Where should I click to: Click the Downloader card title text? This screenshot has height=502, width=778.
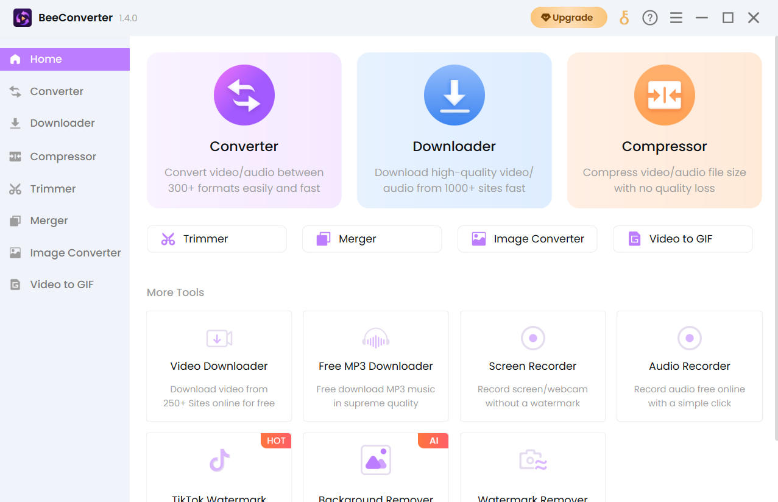[x=454, y=146]
